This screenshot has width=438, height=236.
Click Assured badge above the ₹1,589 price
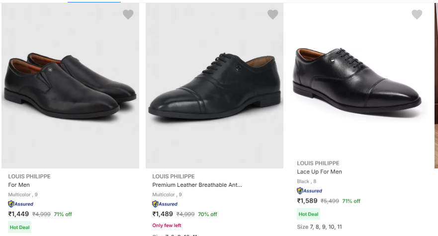310,191
